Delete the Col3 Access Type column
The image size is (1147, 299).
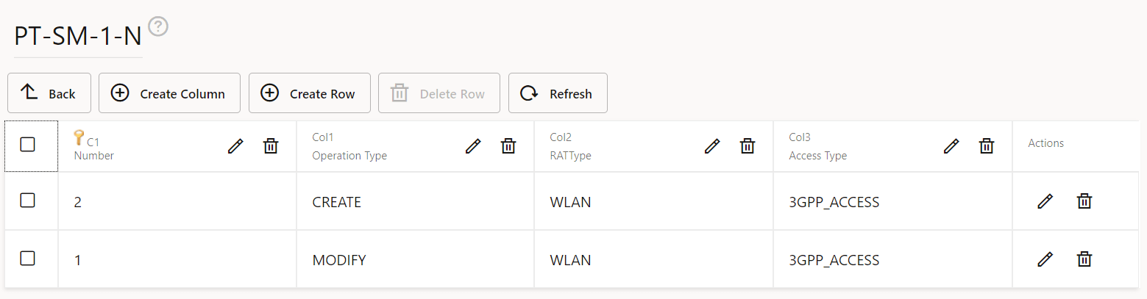987,146
